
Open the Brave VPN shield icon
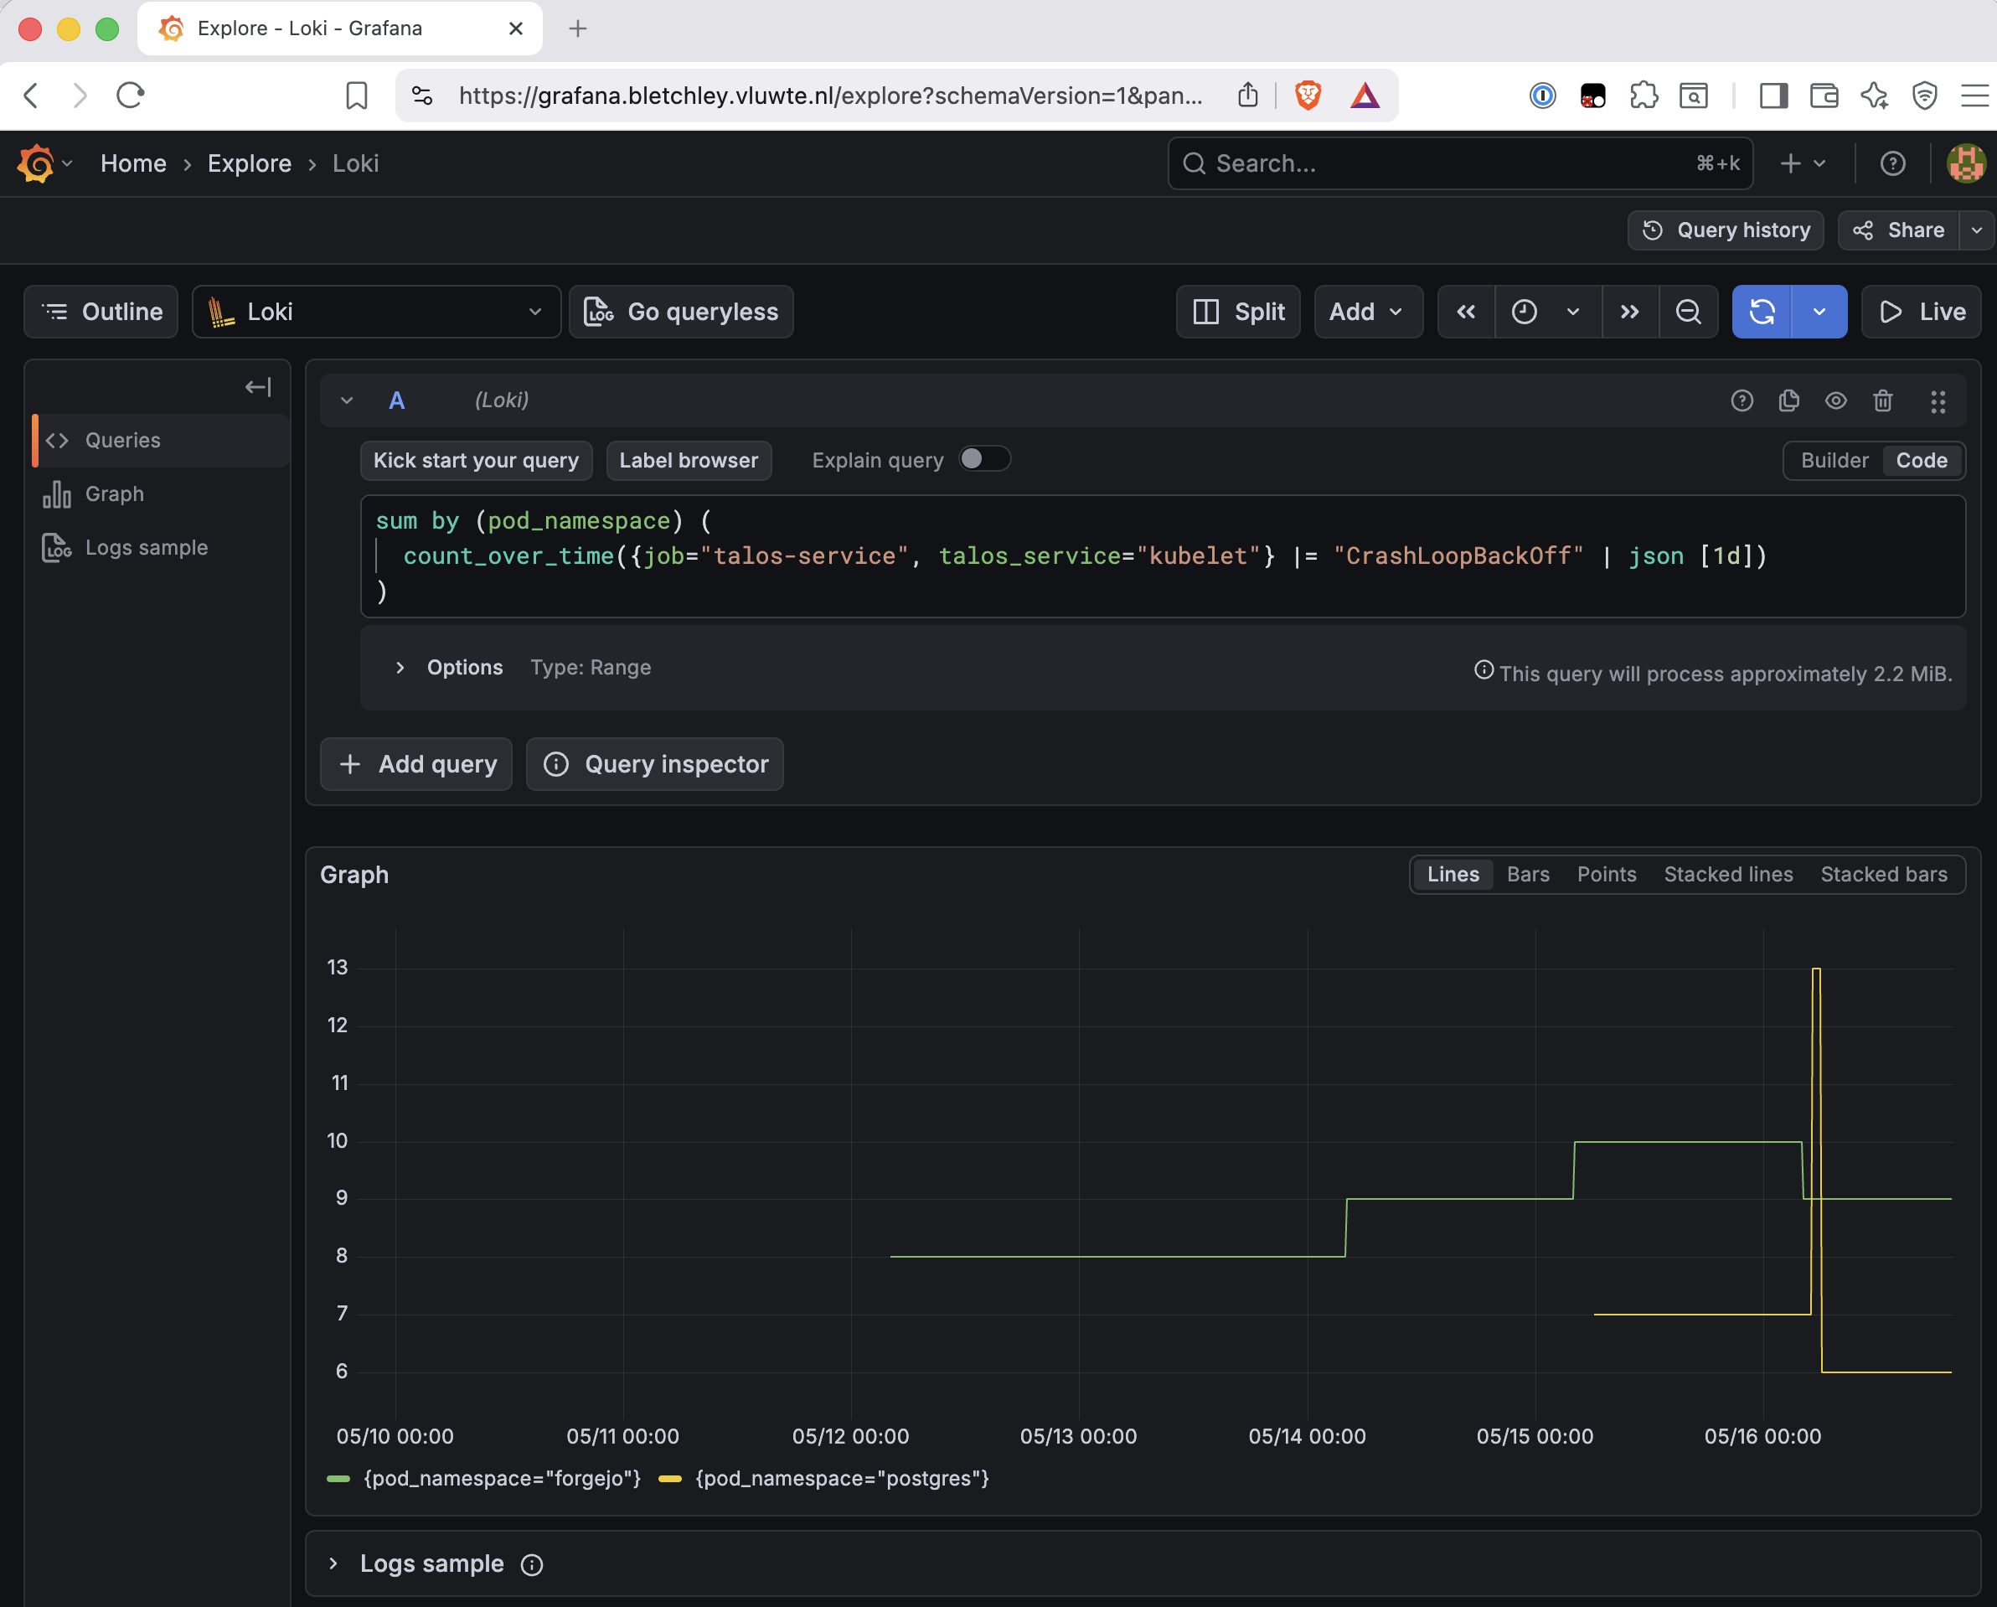(x=1925, y=96)
